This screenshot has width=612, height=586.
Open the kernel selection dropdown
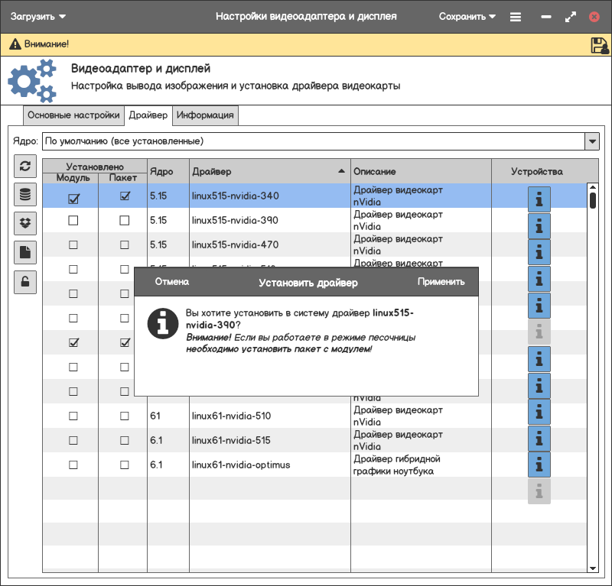591,141
